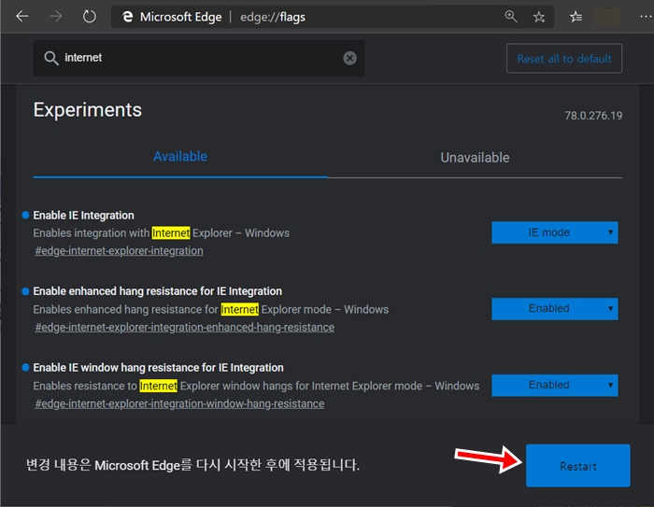Click the blue dot beside Enable IE Integration
Screen dimensions: 654x507
[x=25, y=215]
